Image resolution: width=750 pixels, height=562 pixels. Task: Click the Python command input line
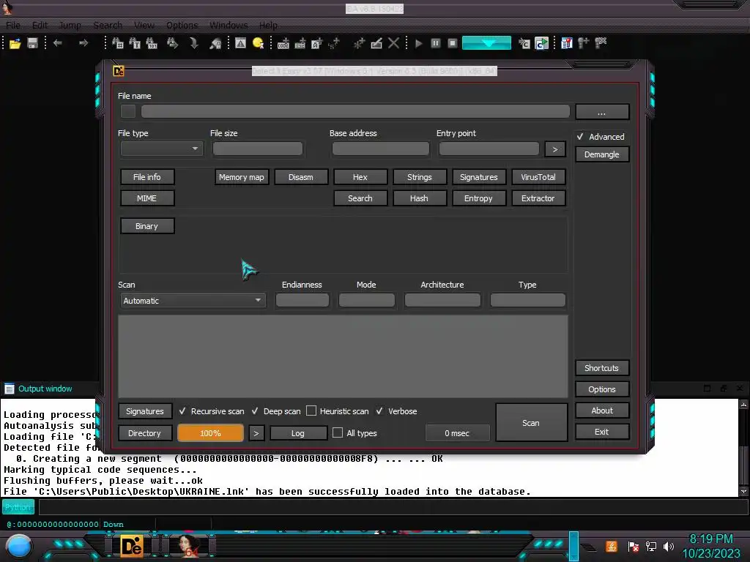coord(393,507)
